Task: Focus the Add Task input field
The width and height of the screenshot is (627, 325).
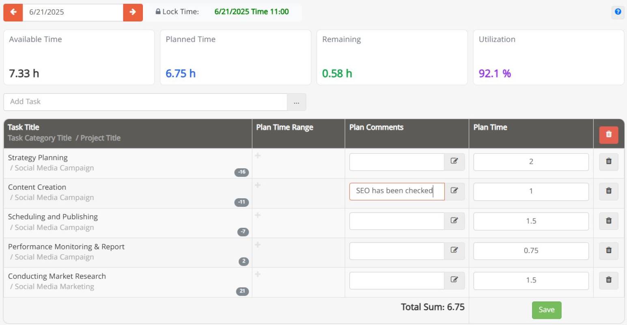Action: 145,102
